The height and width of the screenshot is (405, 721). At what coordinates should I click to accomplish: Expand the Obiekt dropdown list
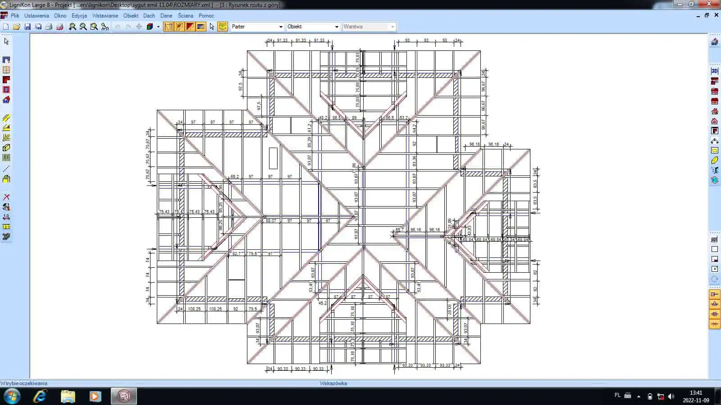click(313, 27)
